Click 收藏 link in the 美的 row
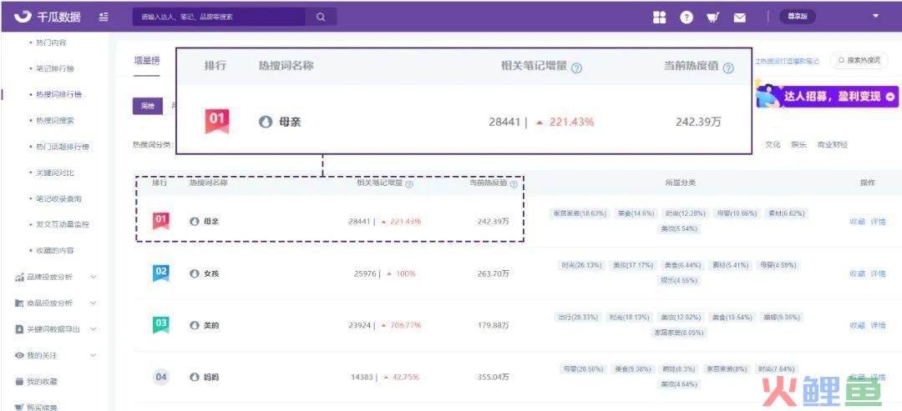This screenshot has width=902, height=411. coord(857,325)
